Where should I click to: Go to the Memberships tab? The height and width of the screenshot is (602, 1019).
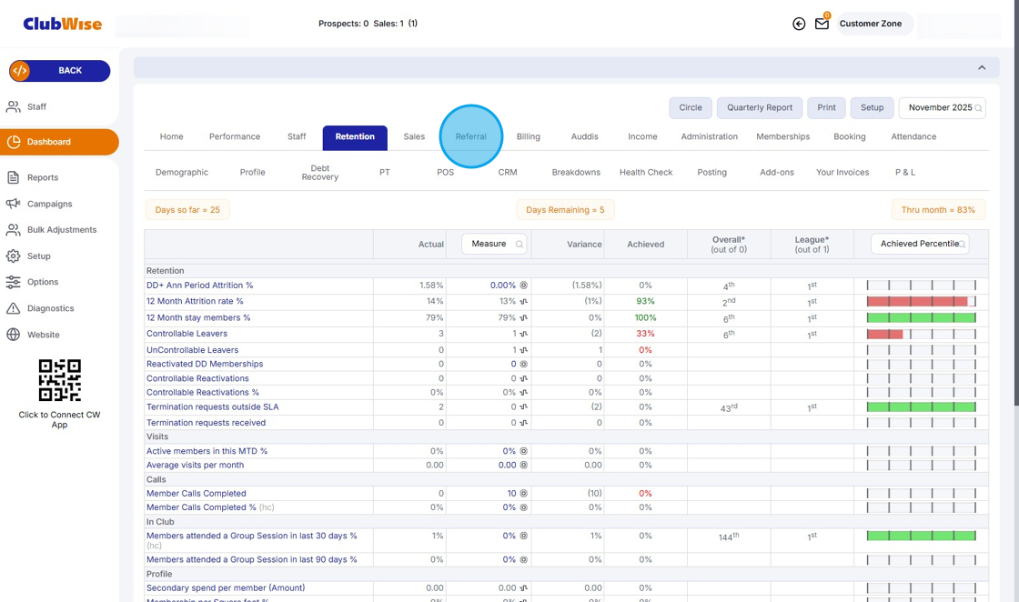click(x=783, y=136)
